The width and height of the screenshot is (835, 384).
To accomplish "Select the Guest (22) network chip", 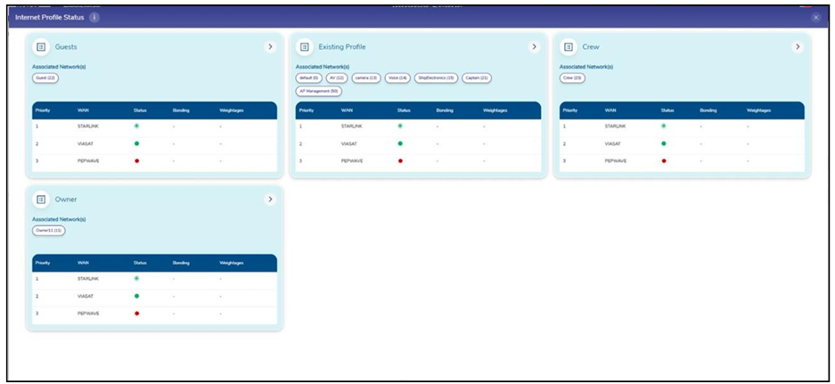I will [45, 78].
